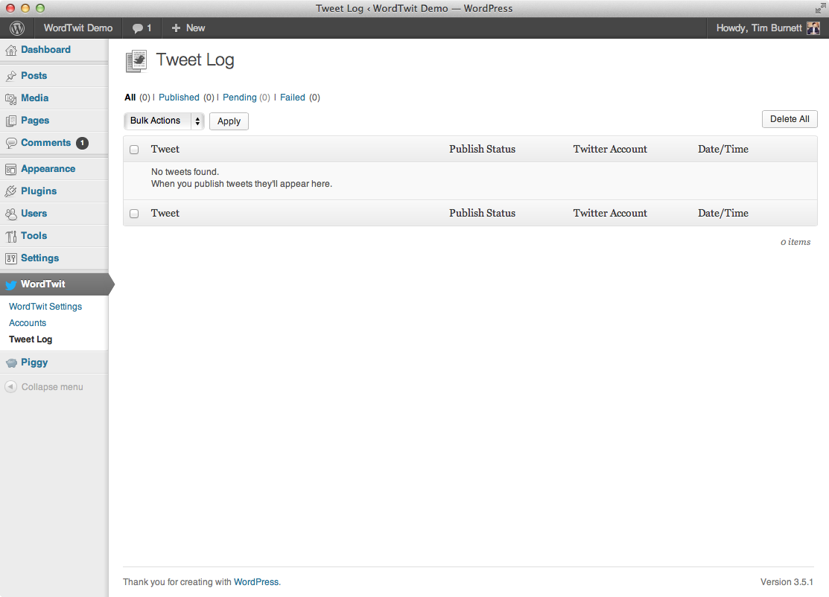Open the Tools menu
The image size is (829, 597).
point(34,236)
